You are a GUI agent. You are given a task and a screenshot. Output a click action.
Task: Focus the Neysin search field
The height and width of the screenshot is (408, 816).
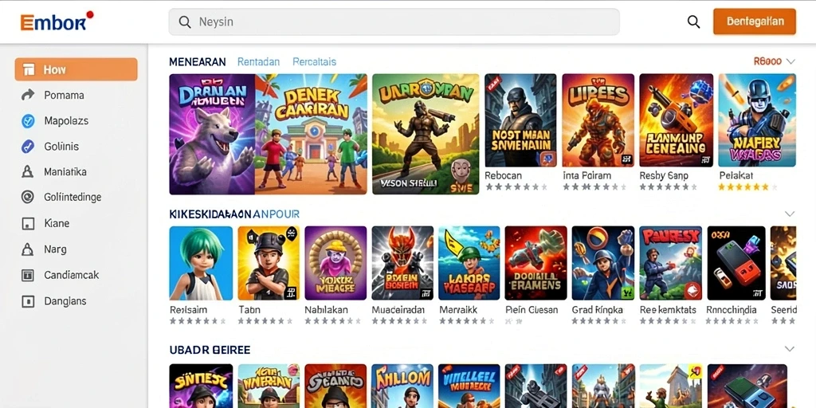pyautogui.click(x=394, y=22)
